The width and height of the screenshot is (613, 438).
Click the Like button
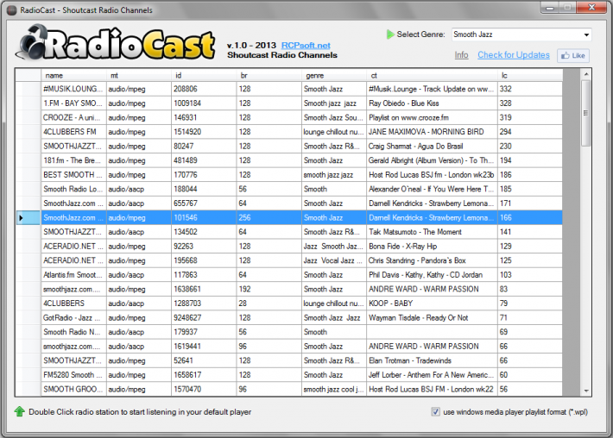[573, 55]
